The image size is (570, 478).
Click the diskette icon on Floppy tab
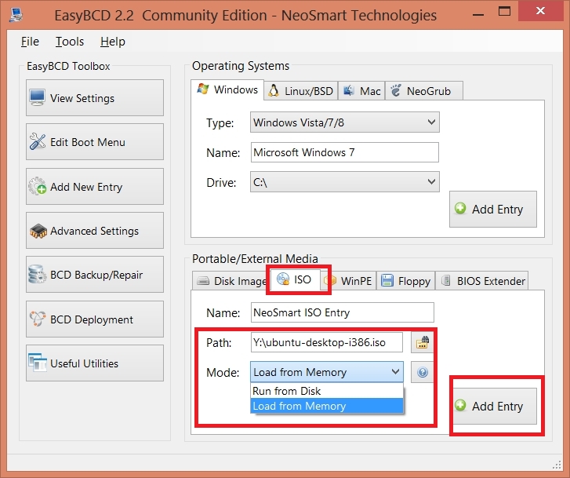point(387,281)
